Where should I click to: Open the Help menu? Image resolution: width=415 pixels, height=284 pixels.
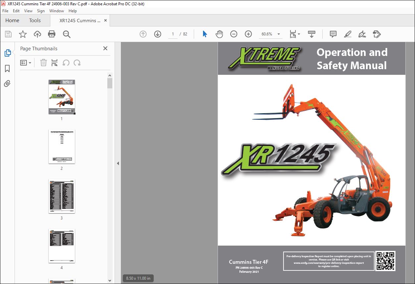pos(73,11)
